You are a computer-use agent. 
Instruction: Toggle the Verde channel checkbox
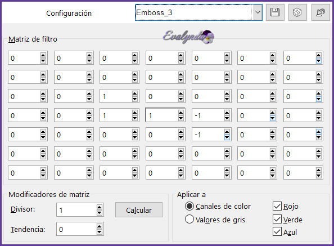click(x=277, y=219)
